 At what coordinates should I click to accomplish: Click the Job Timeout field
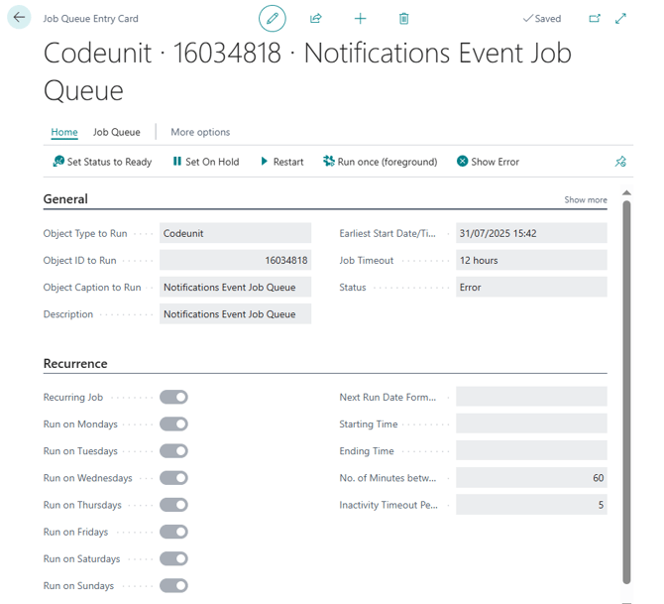pyautogui.click(x=530, y=260)
